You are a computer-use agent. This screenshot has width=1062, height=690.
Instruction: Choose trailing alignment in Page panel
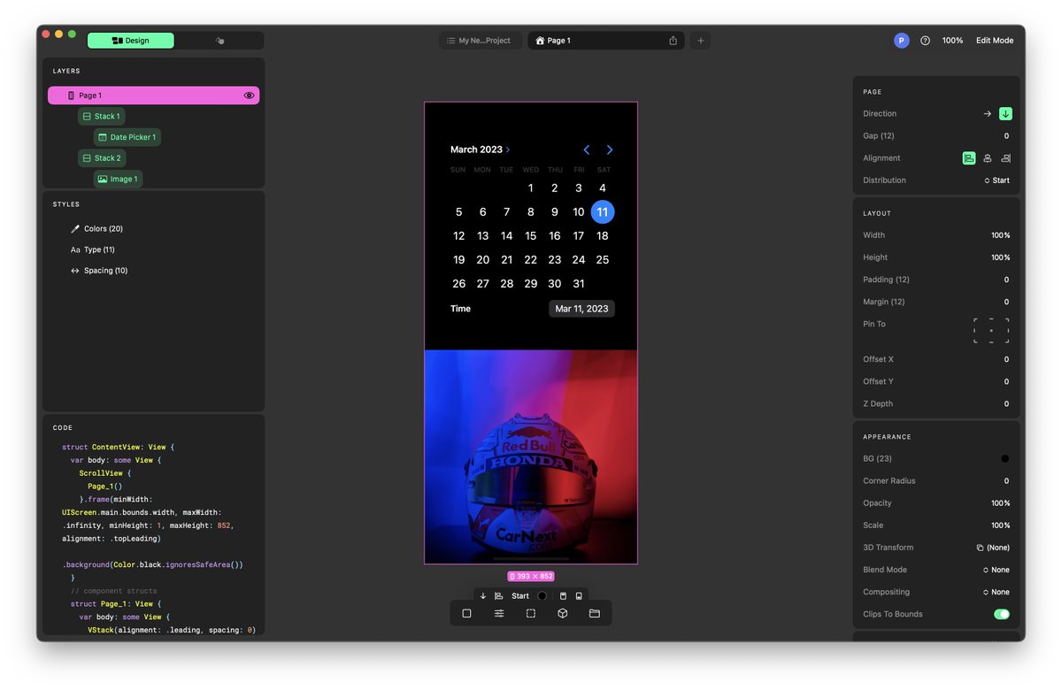[x=1005, y=158]
